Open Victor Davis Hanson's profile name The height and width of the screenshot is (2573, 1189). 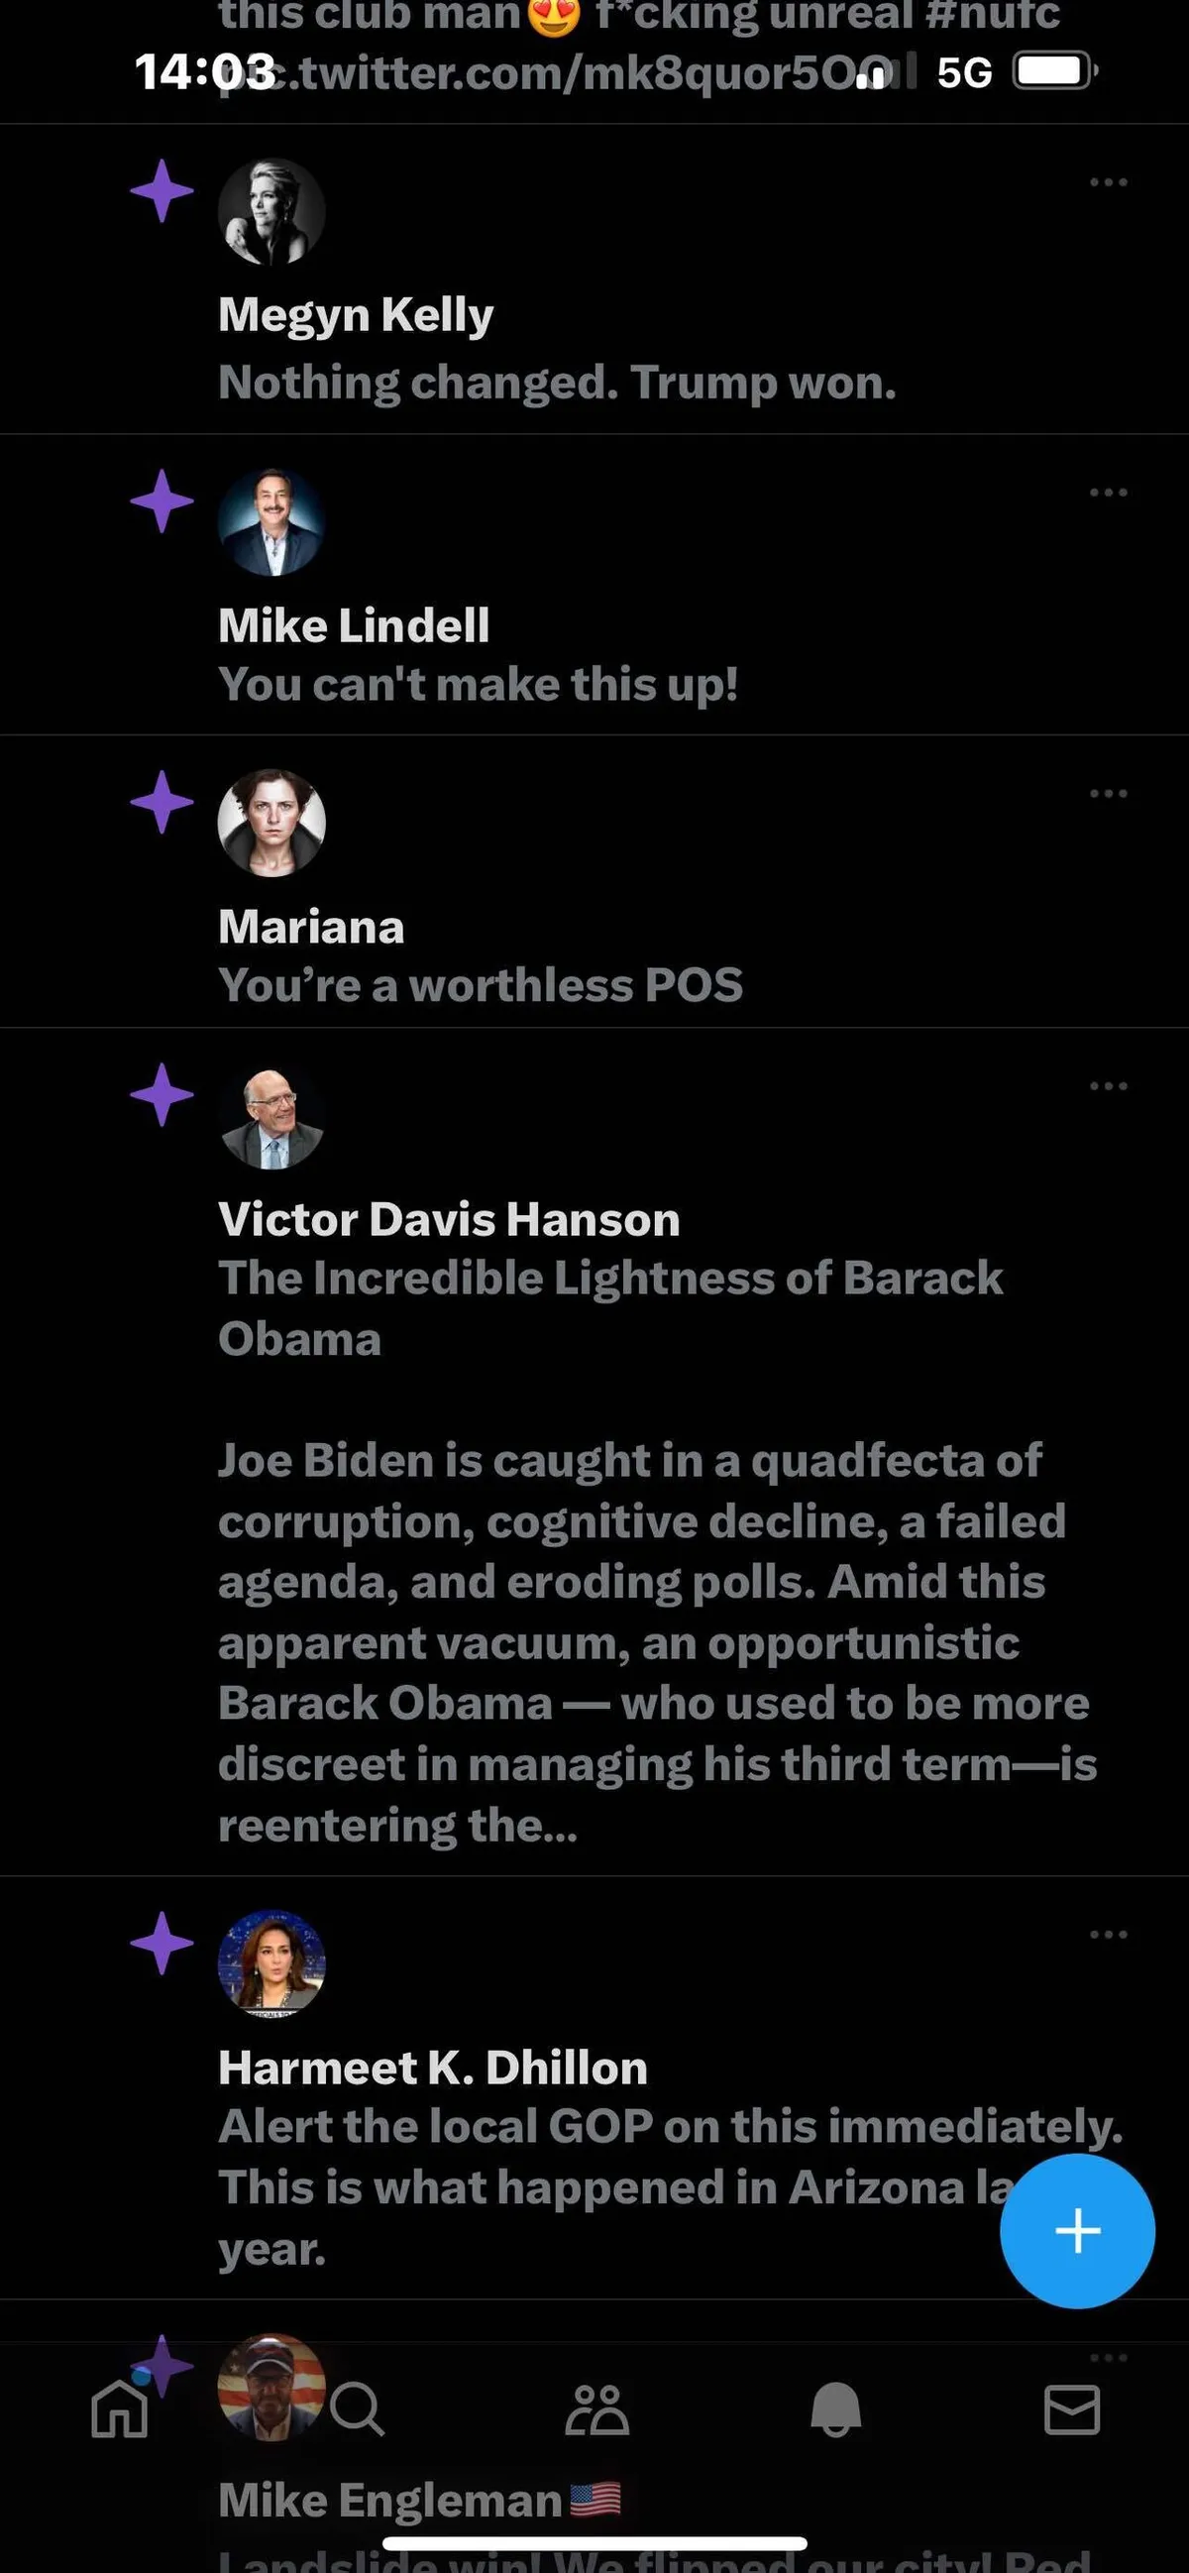(448, 1219)
